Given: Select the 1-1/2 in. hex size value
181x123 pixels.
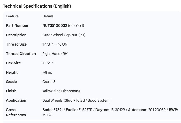Looking at the screenshot, I should pyautogui.click(x=48, y=63).
